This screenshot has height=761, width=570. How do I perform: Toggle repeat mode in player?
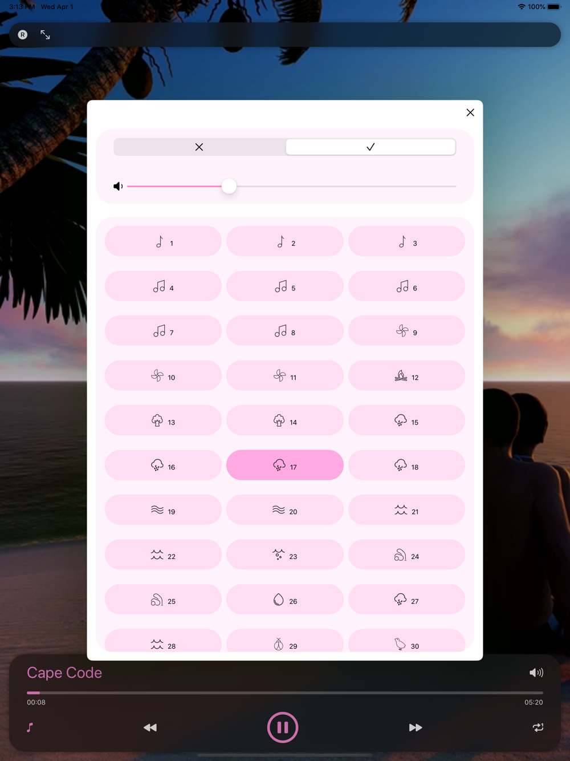coord(538,727)
